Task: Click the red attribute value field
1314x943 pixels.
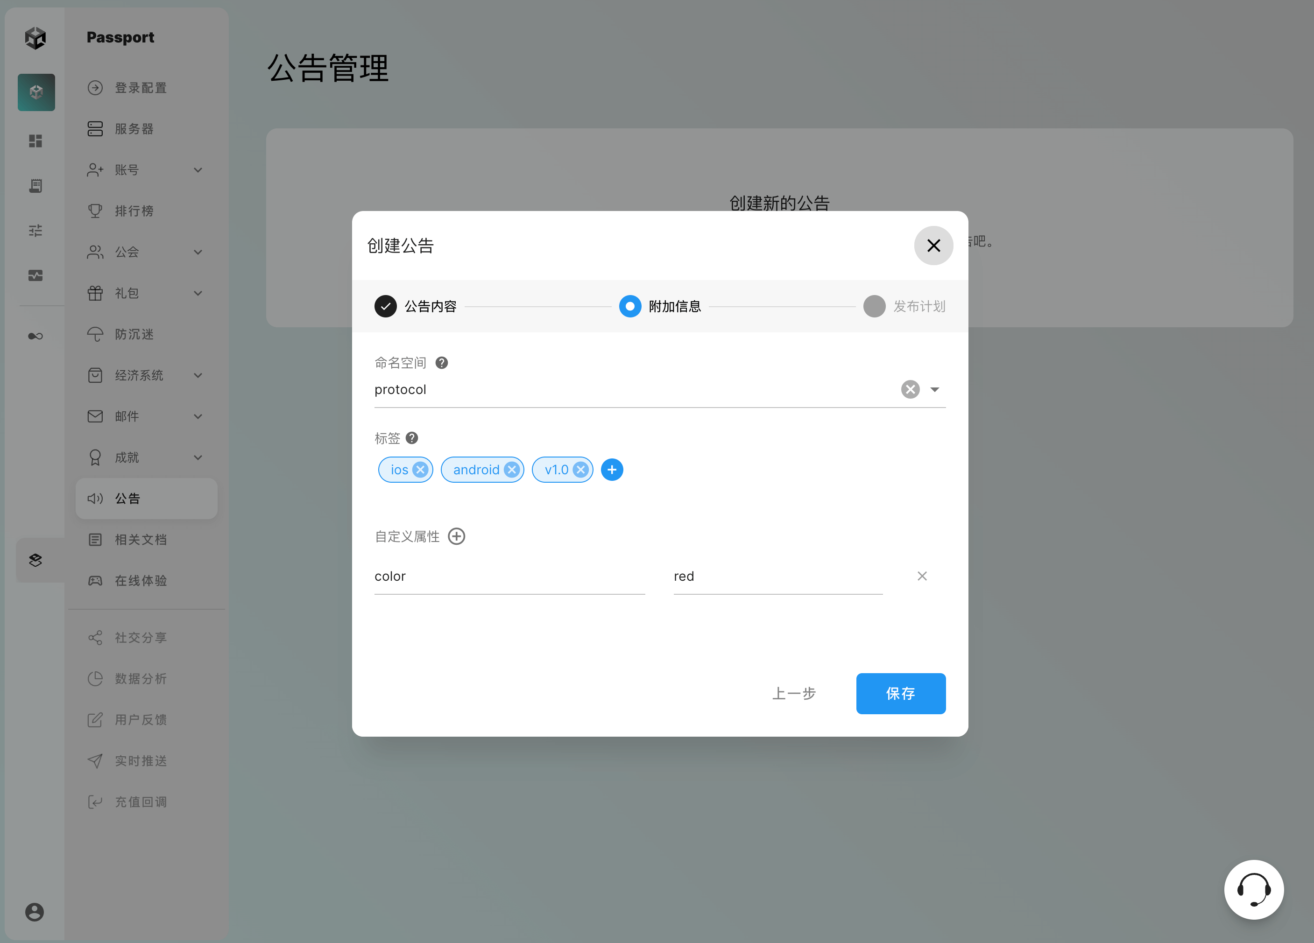Action: [777, 577]
